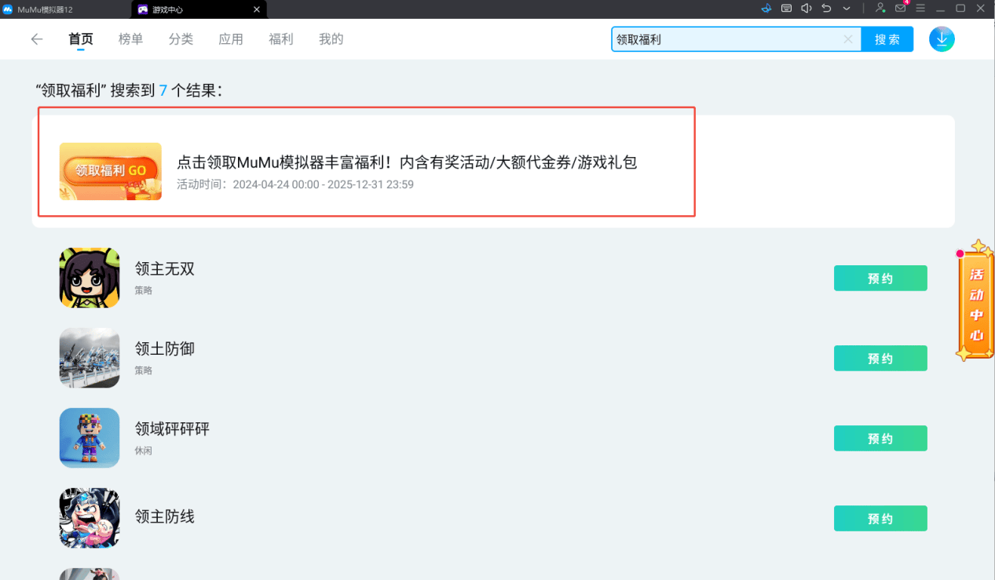
Task: Open the 榜单 tab
Action: (x=130, y=39)
